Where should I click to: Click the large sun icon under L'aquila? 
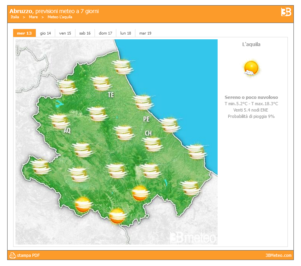pyautogui.click(x=251, y=68)
